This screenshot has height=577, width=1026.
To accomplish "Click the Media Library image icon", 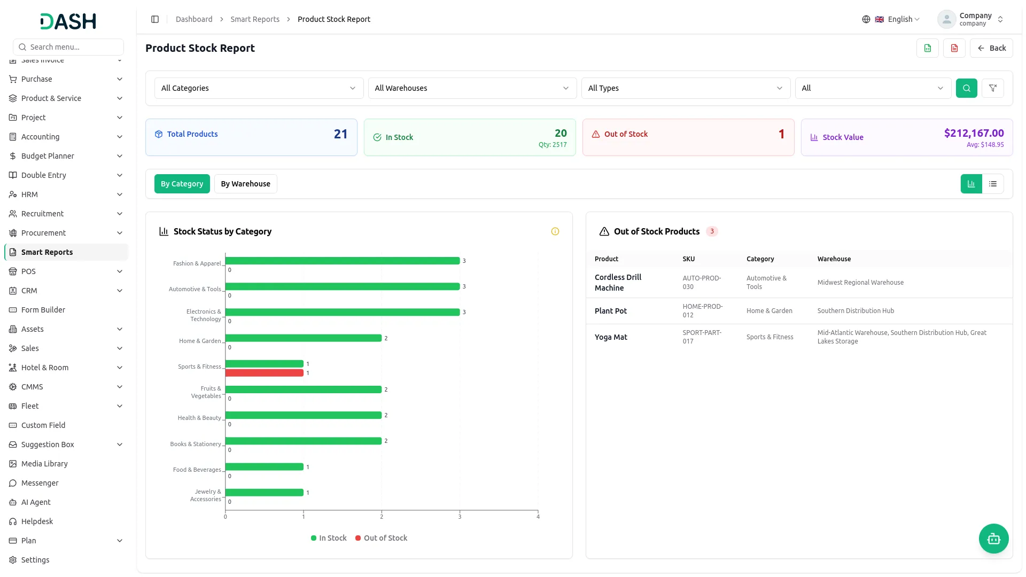I will click(x=13, y=464).
